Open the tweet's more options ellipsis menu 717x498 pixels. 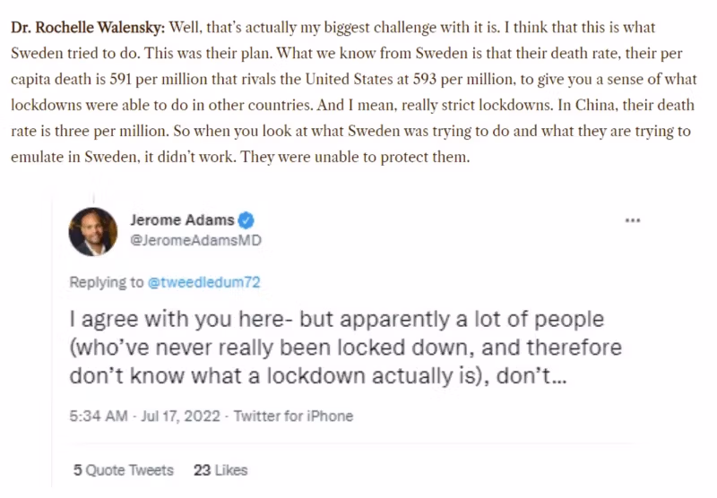(x=633, y=220)
